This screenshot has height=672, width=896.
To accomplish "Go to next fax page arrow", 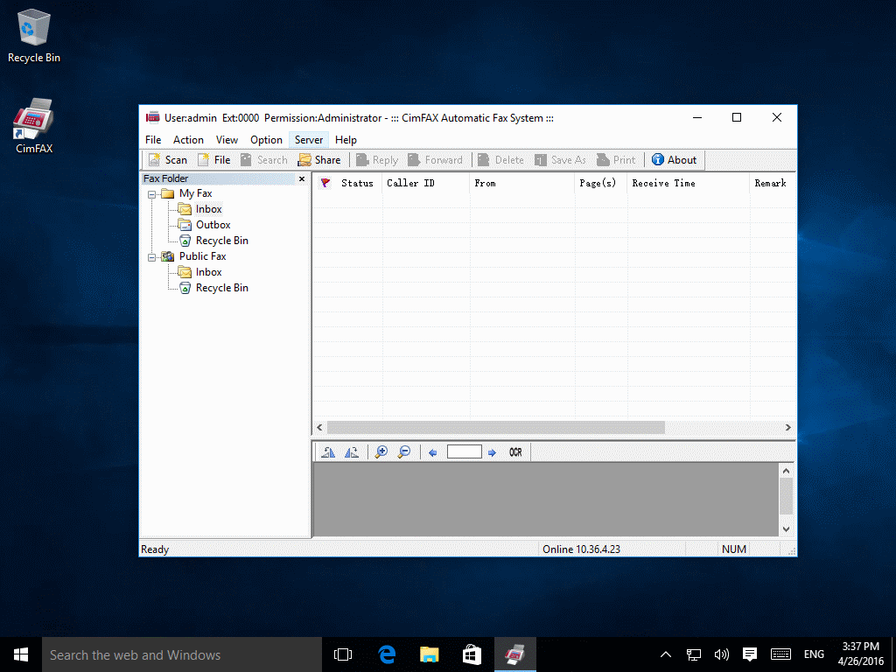I will [492, 452].
